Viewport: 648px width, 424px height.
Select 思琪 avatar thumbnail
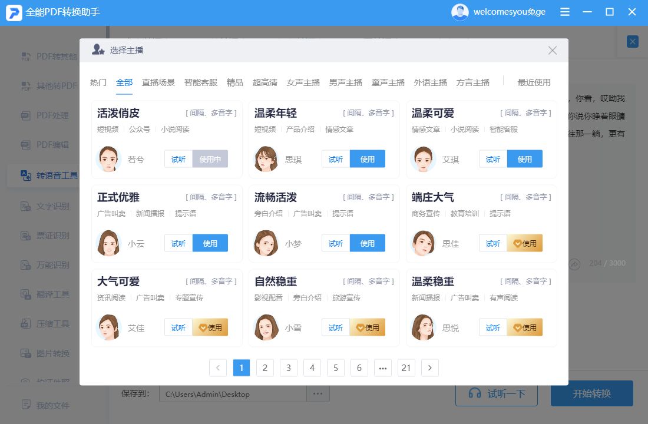[x=266, y=158]
